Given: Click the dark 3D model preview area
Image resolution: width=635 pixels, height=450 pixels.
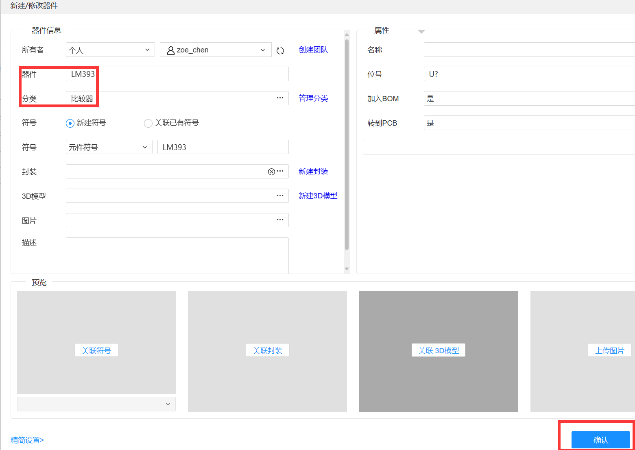Looking at the screenshot, I should [439, 352].
